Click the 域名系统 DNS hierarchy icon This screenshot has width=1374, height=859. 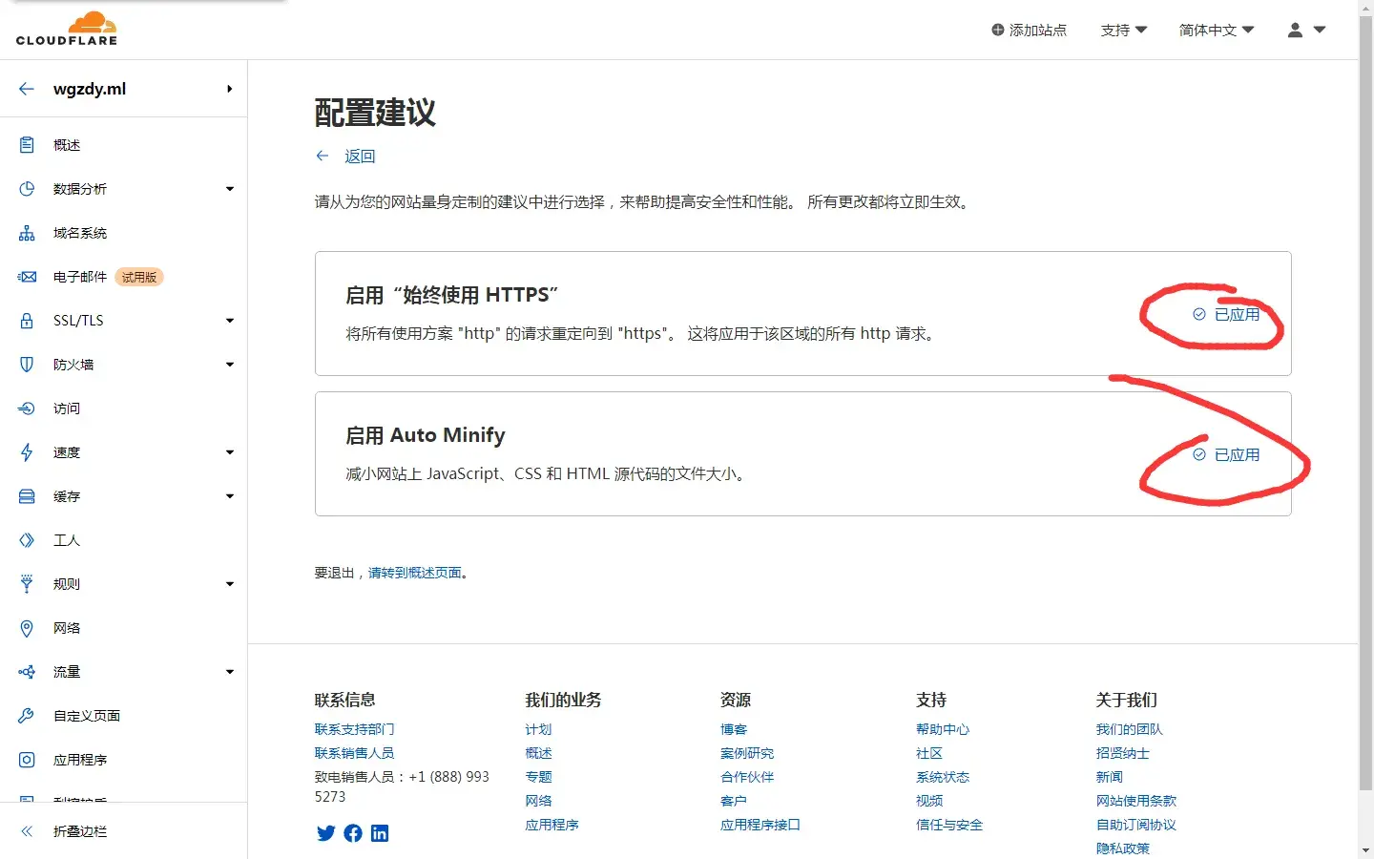pyautogui.click(x=27, y=233)
